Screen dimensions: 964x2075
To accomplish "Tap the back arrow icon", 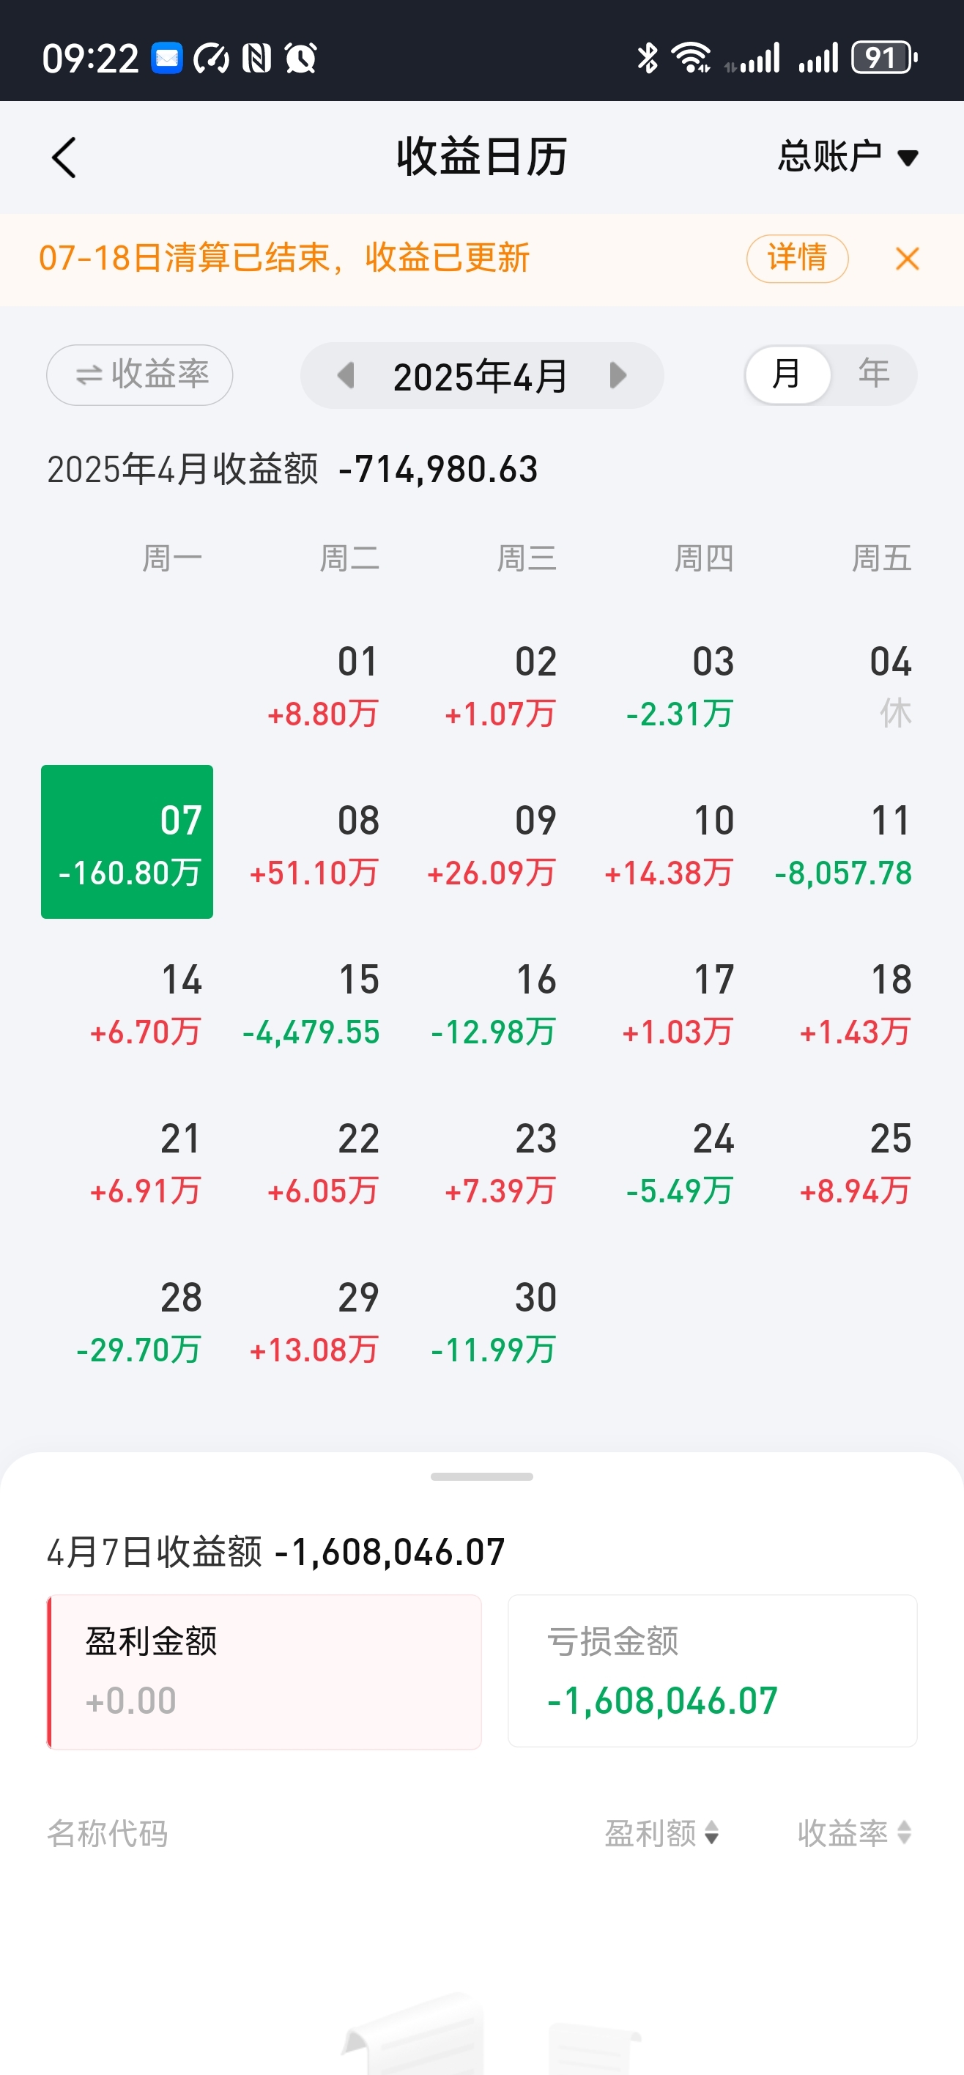I will (64, 157).
